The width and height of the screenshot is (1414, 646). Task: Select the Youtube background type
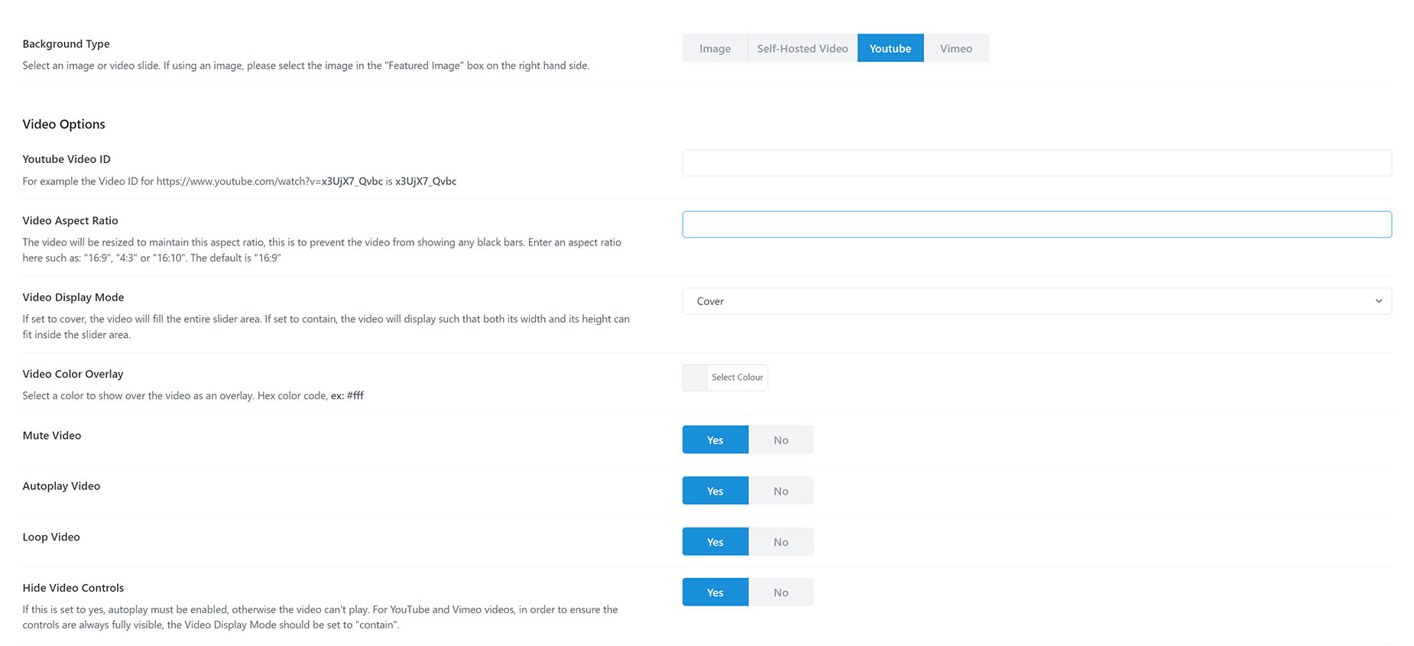coord(890,48)
